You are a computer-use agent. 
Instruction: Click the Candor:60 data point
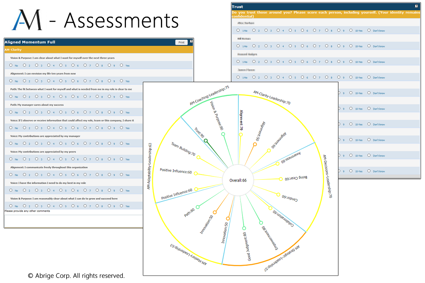(278, 195)
